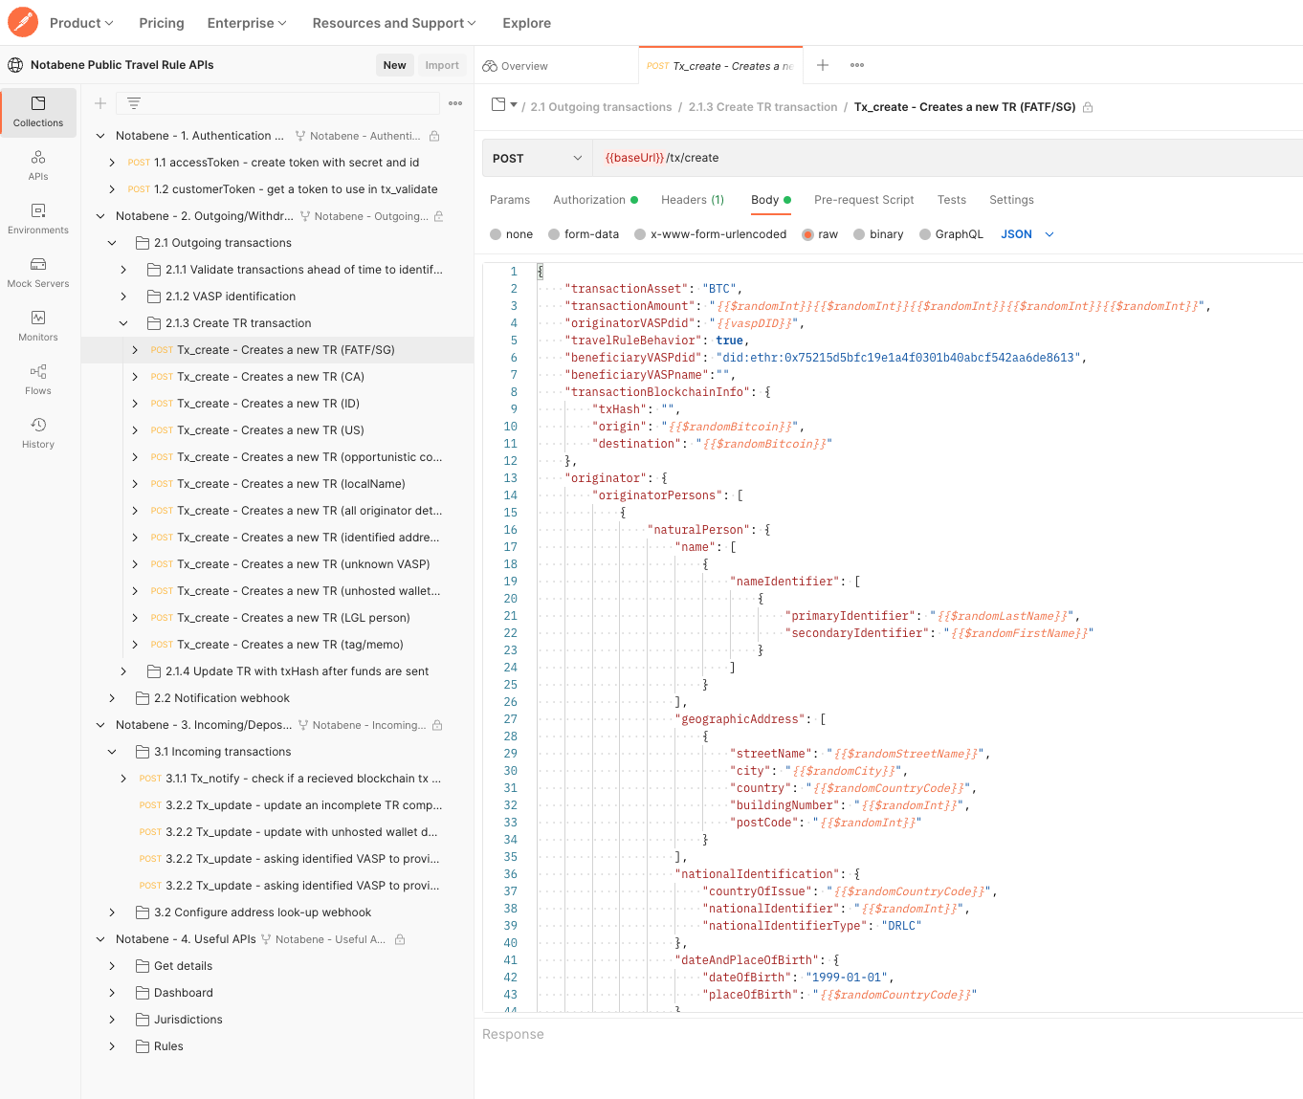Image resolution: width=1303 pixels, height=1099 pixels.
Task: Click 2.1 Outgoing transactions breadcrumb link
Action: [601, 107]
